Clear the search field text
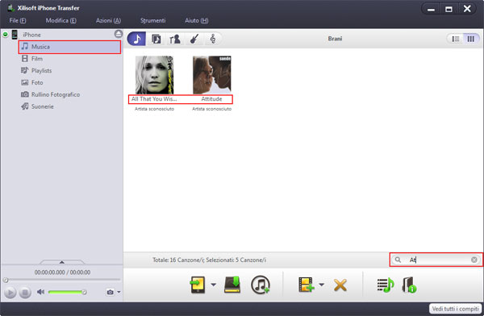 pos(474,260)
